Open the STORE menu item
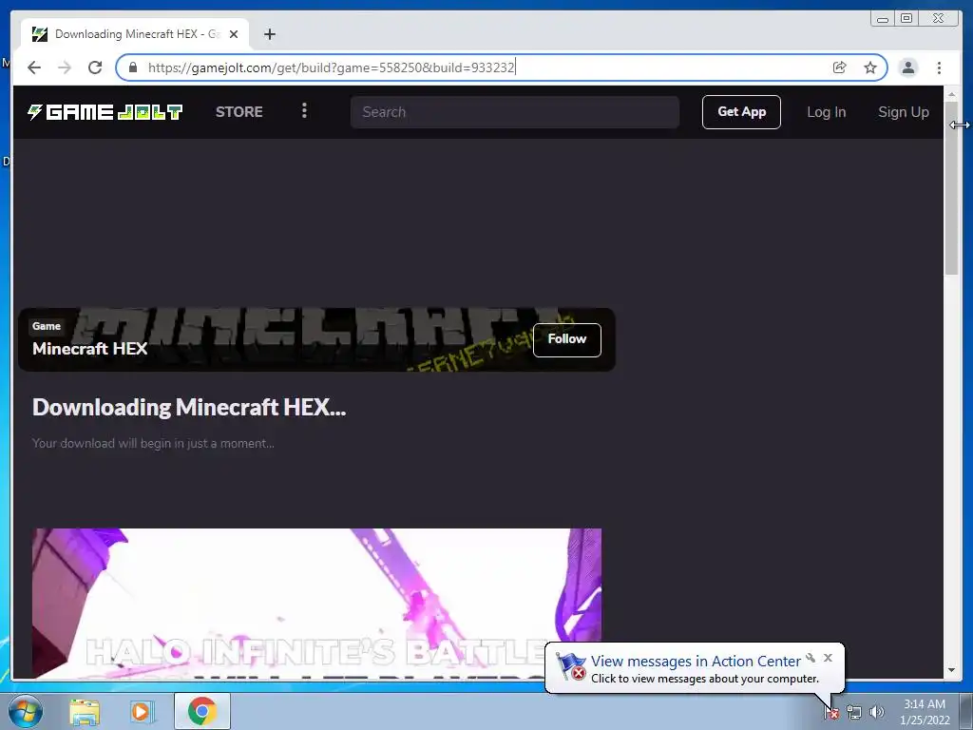The image size is (973, 730). tap(238, 112)
